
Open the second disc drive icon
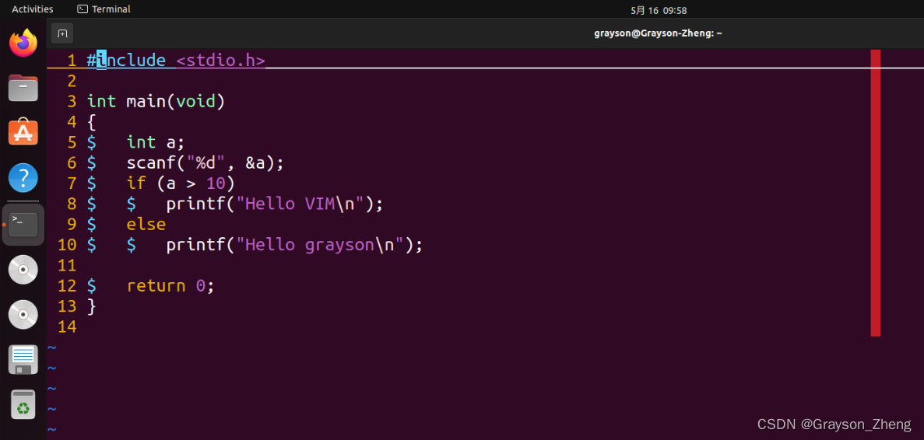click(23, 315)
